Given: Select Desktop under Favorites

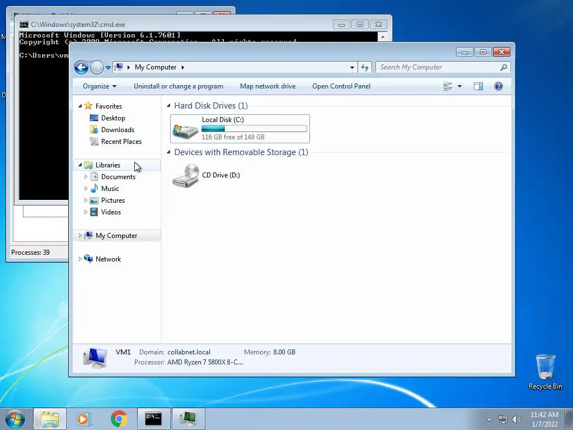Looking at the screenshot, I should (x=113, y=118).
